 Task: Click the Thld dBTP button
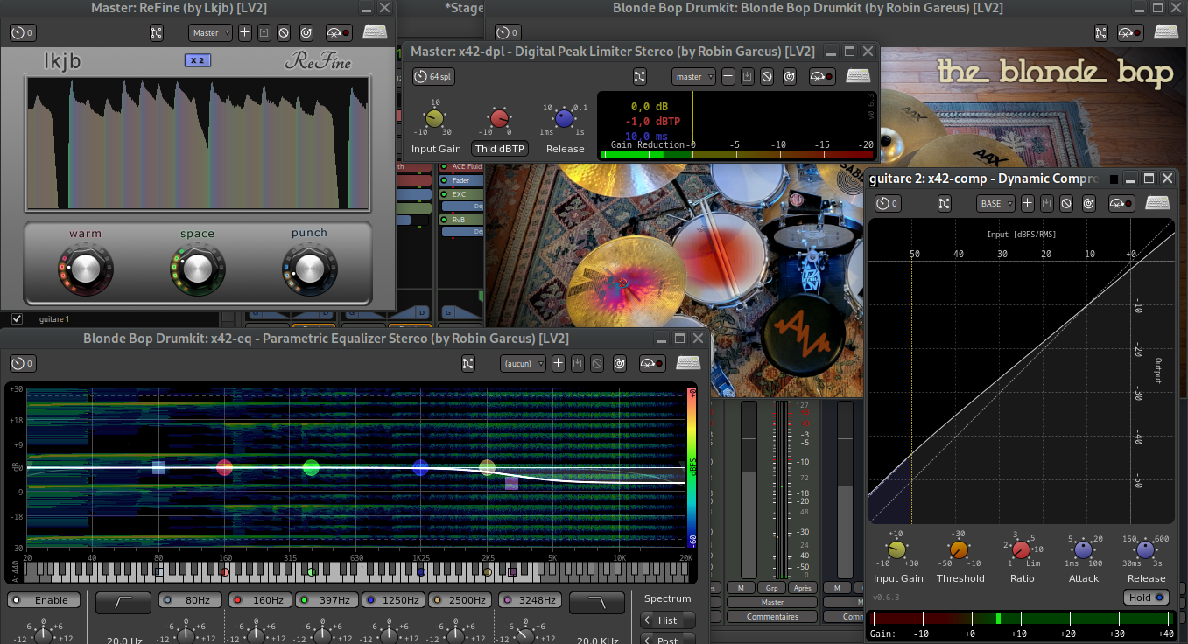click(499, 149)
